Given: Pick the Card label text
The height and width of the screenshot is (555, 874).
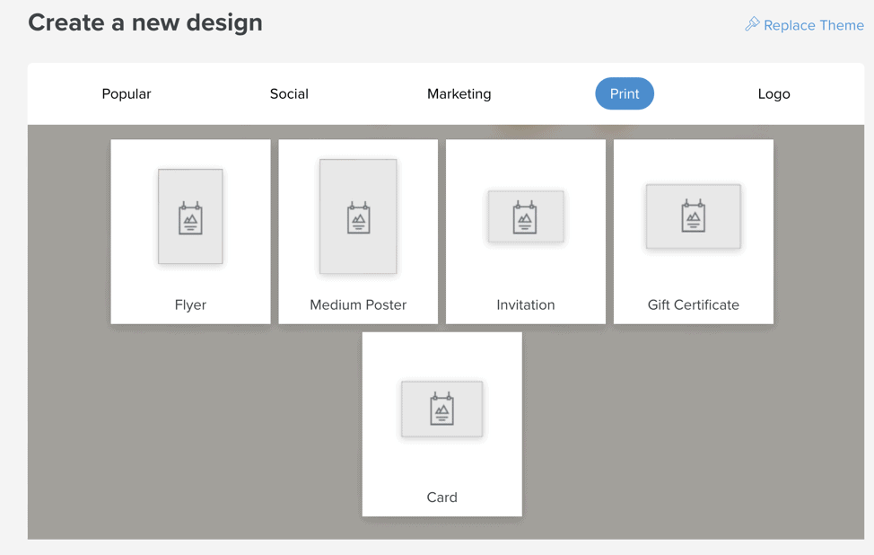Looking at the screenshot, I should tap(442, 497).
